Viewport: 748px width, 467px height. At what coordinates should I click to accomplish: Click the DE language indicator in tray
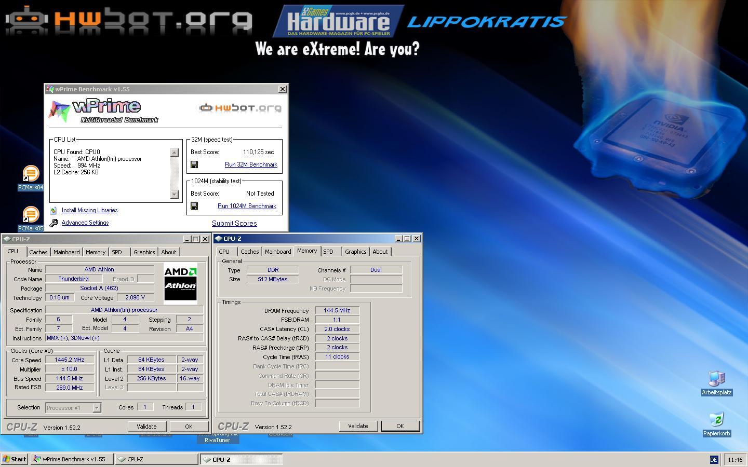(714, 460)
